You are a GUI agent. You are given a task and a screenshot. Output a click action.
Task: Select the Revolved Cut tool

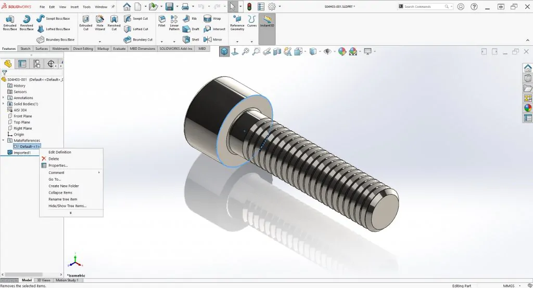point(114,23)
